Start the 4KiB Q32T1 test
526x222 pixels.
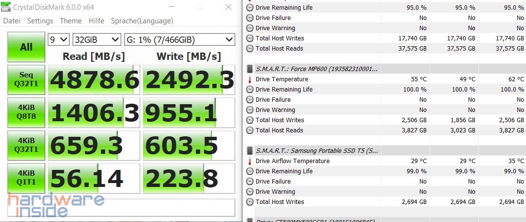(x=26, y=146)
